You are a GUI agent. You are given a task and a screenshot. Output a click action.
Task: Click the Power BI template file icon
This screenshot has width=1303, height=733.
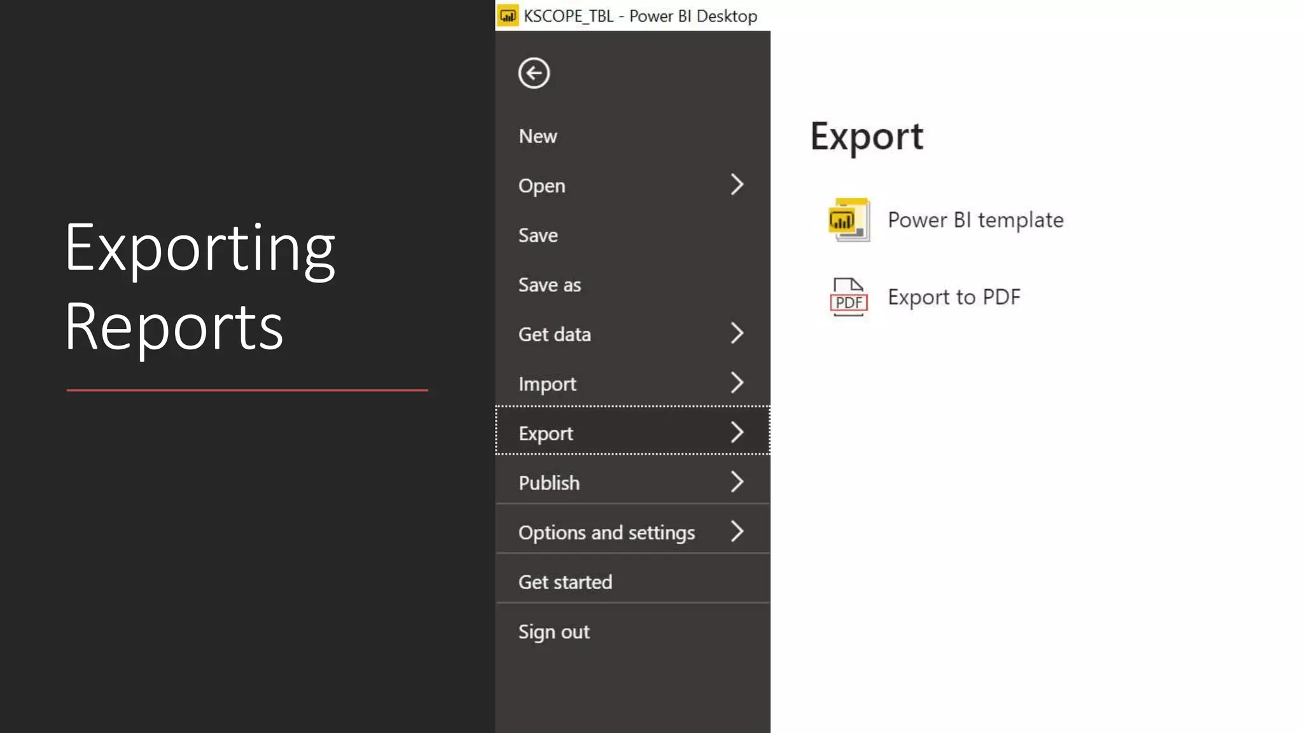[849, 220]
